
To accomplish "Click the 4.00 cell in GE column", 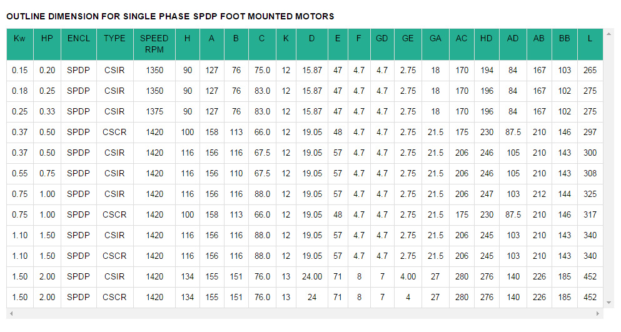I will [408, 276].
